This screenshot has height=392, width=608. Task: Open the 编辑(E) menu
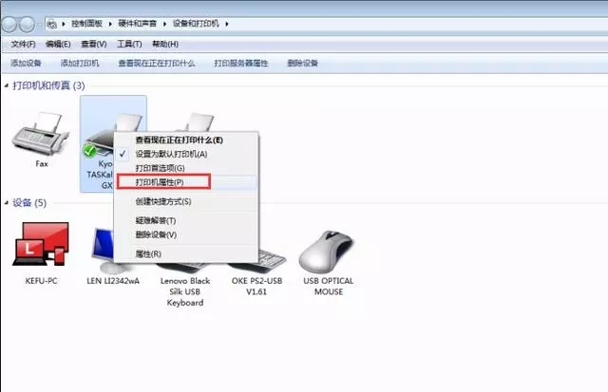[58, 45]
